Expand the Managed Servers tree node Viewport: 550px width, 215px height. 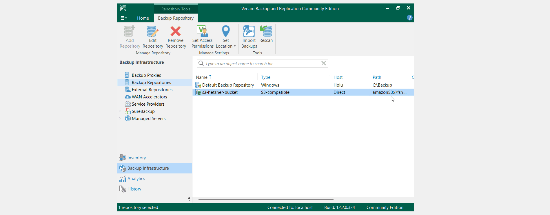120,118
